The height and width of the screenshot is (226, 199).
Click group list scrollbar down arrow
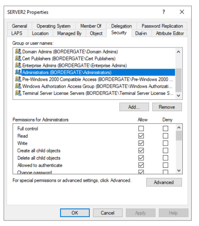point(179,95)
